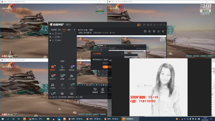Open the QQ penguin icon in the taskbar
The width and height of the screenshot is (215, 121).
pos(53,119)
